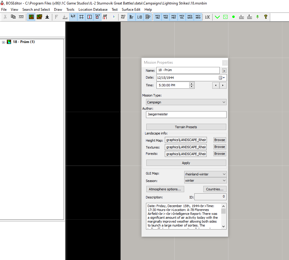The height and width of the screenshot is (260, 289).
Task: Click the Cut scissors toolbar icon
Action: (x=5, y=17)
